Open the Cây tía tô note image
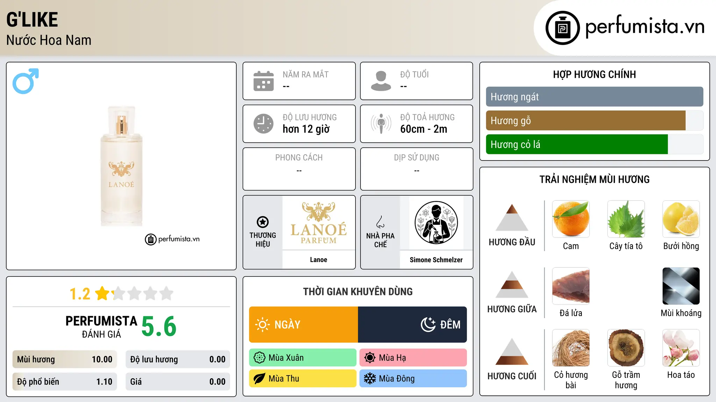This screenshot has height=402, width=716. 626,219
